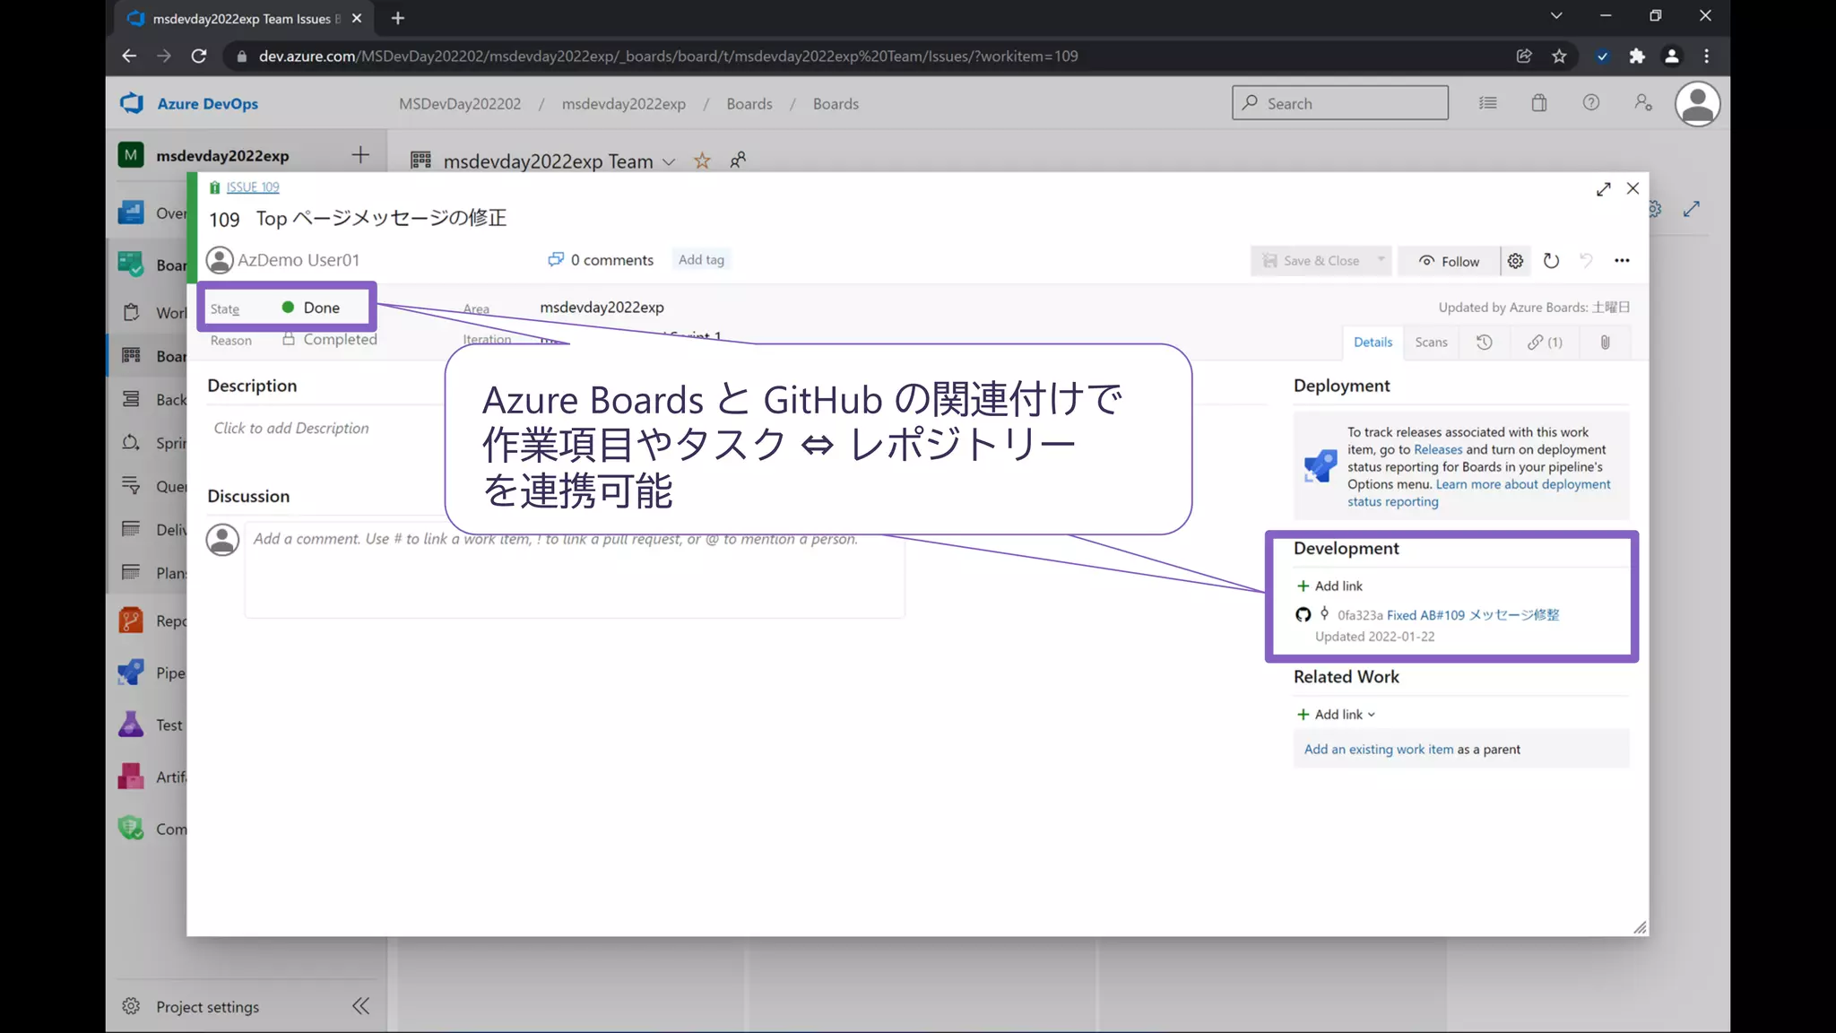Screen dimensions: 1836x1033
Task: Collapse the left navigation sidebar
Action: [360, 1006]
